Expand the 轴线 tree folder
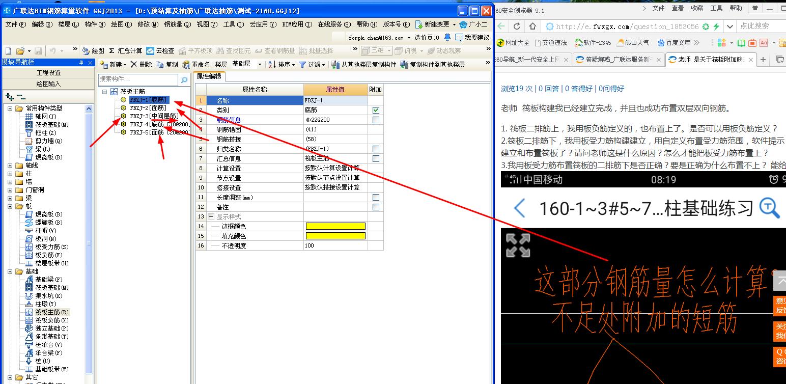Image resolution: width=786 pixels, height=384 pixels. click(x=10, y=166)
